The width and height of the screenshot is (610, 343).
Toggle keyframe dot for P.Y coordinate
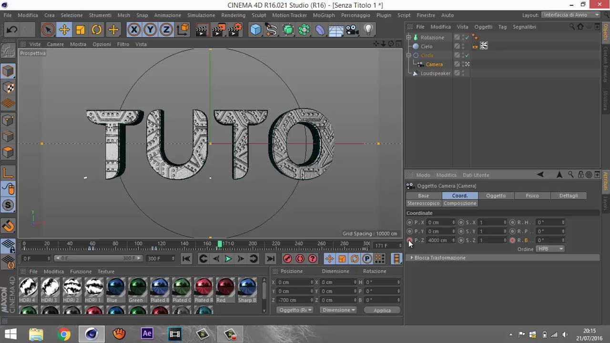tap(410, 232)
